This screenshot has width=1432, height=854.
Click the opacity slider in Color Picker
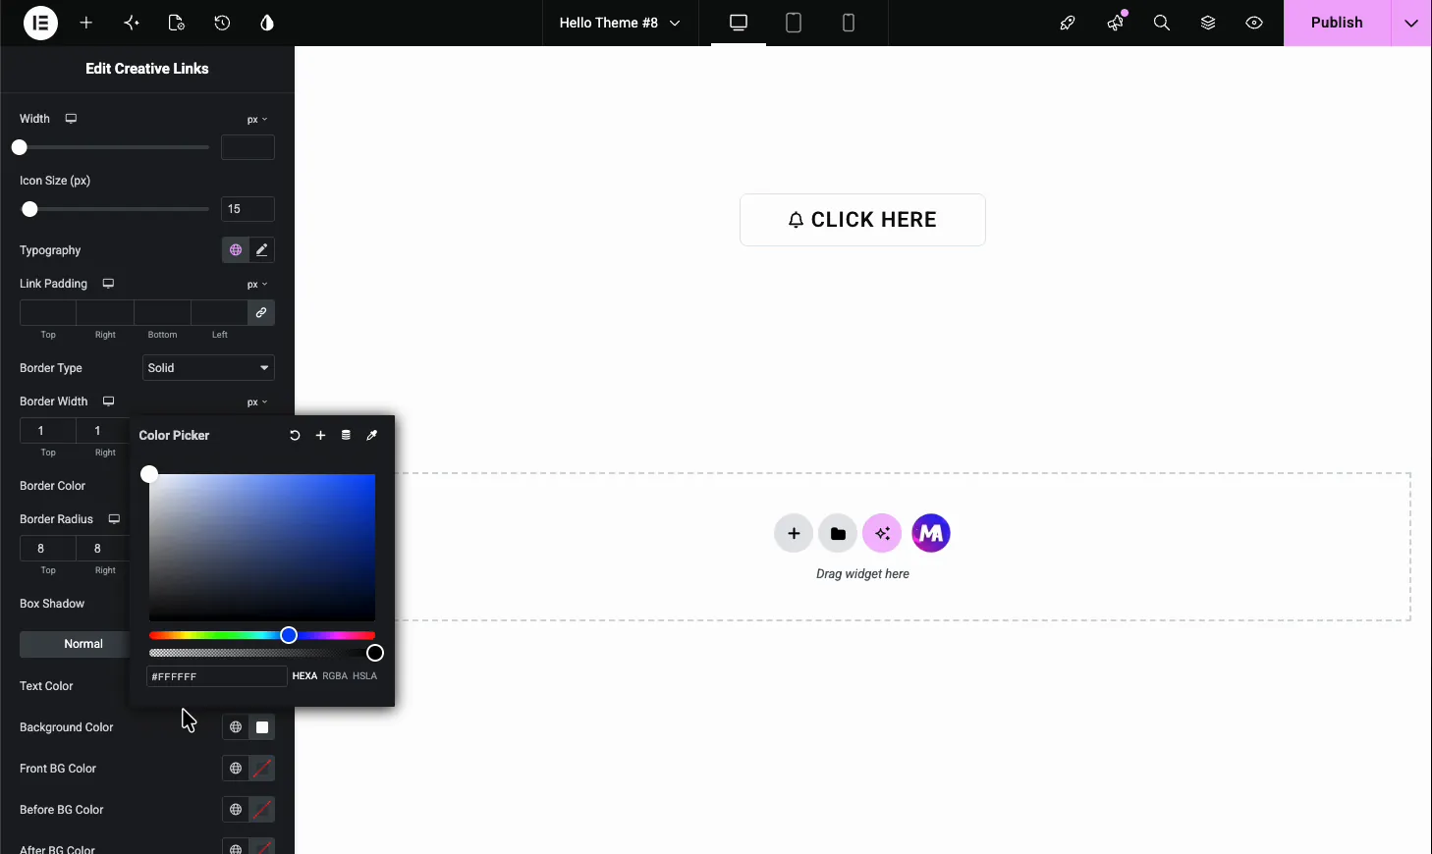pos(262,653)
